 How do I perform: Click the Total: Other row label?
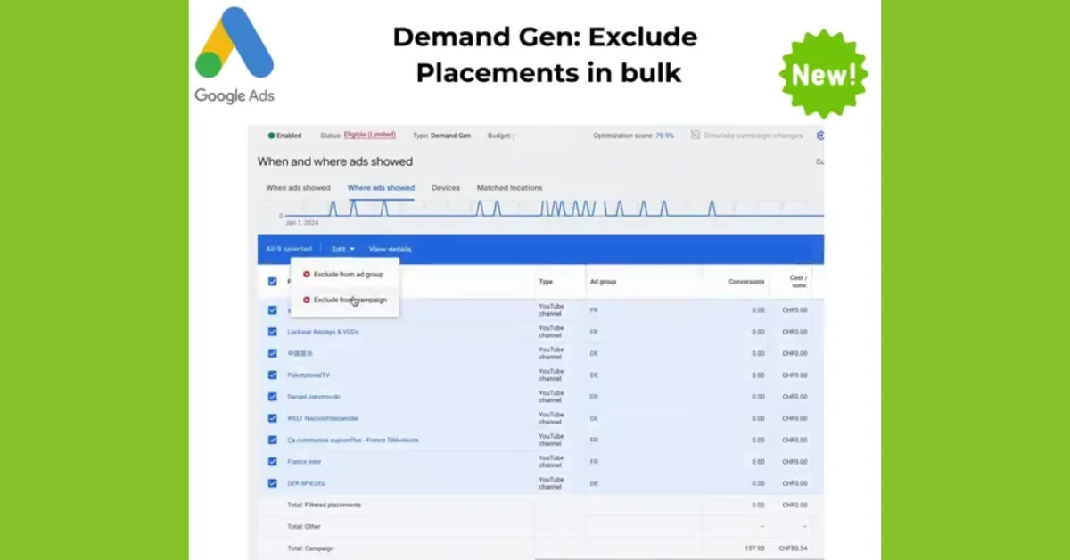pyautogui.click(x=304, y=526)
